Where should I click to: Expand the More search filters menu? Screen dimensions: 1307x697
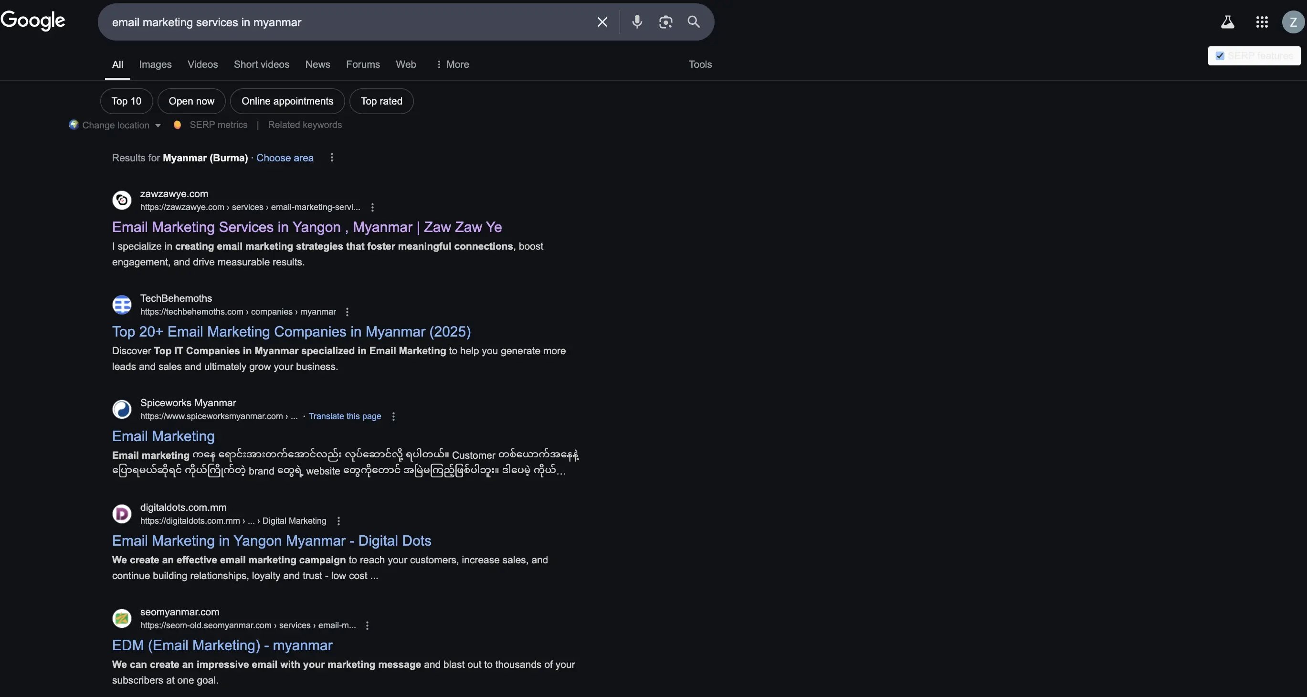tap(452, 64)
